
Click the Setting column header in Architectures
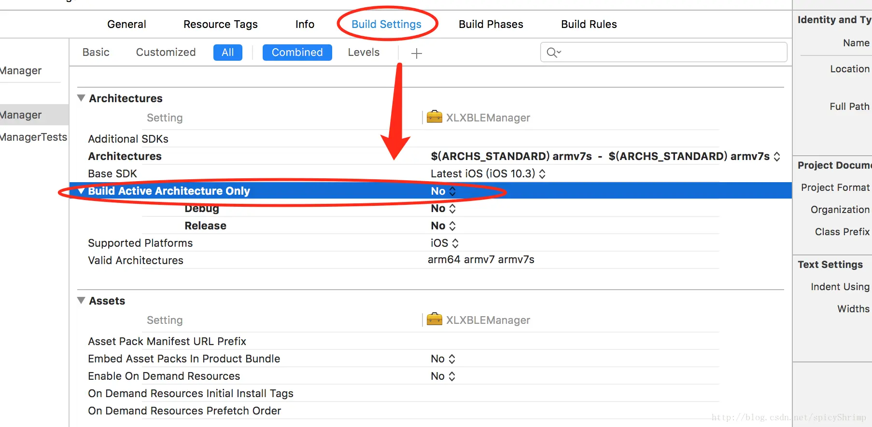click(165, 118)
